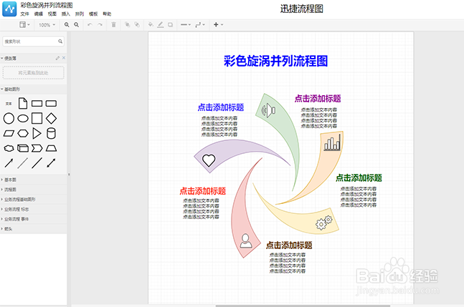
Task: Select the parallelogram shape
Action: coord(9,133)
